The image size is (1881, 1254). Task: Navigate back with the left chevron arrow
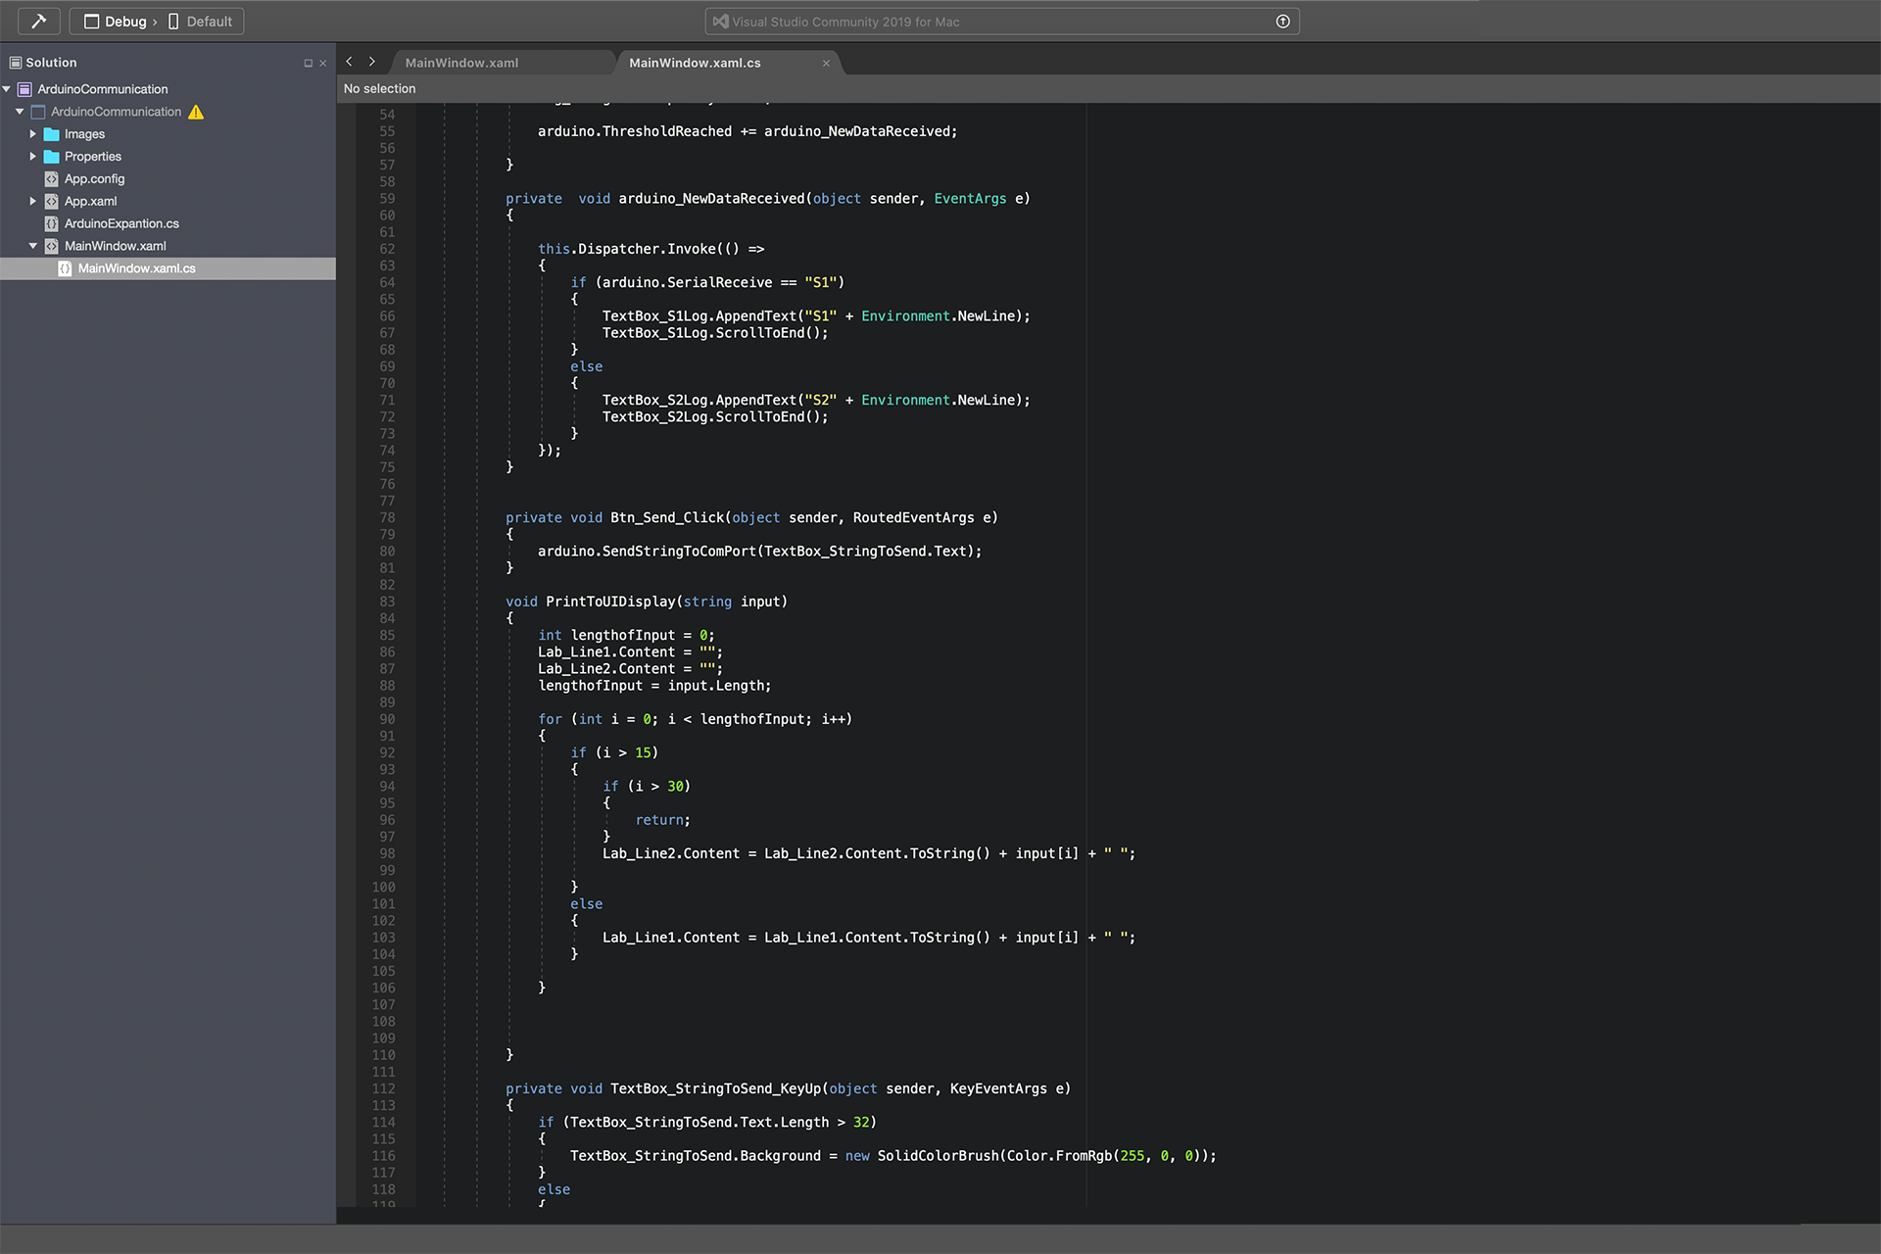pyautogui.click(x=349, y=62)
